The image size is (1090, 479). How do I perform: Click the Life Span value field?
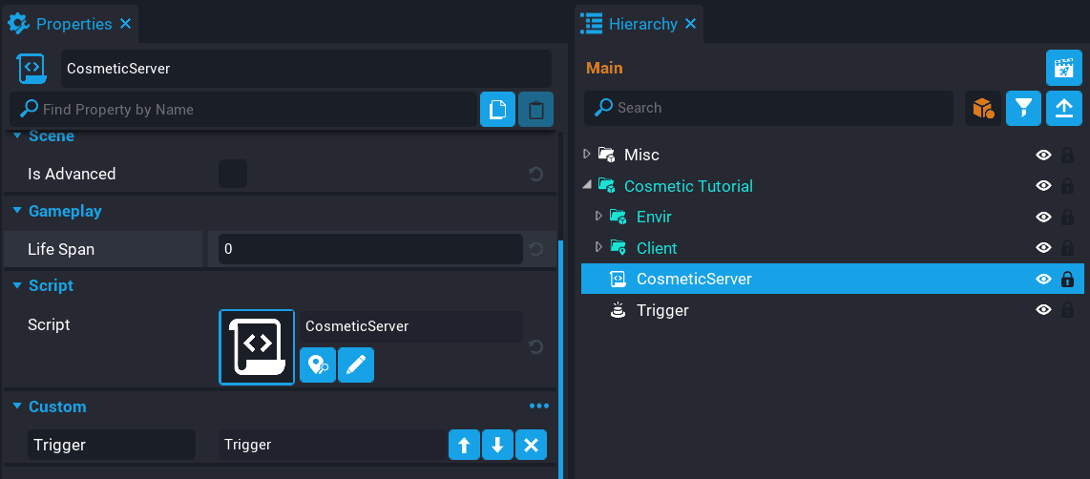pos(369,249)
